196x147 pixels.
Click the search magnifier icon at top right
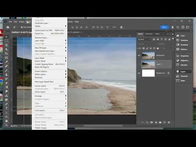pyautogui.click(x=178, y=27)
